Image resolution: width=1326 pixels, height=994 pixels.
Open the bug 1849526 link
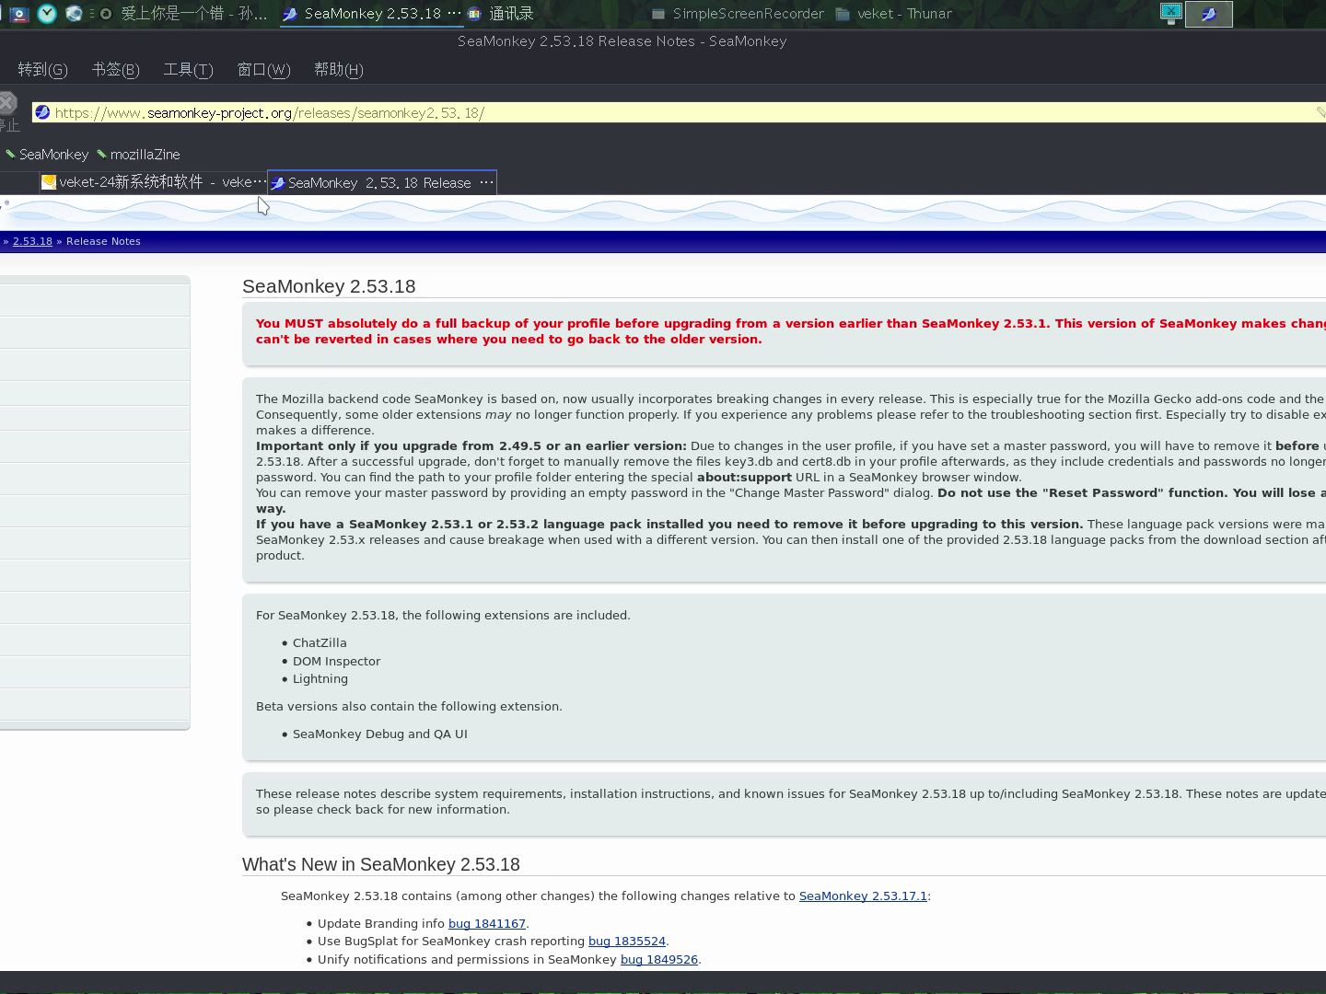[x=659, y=959]
